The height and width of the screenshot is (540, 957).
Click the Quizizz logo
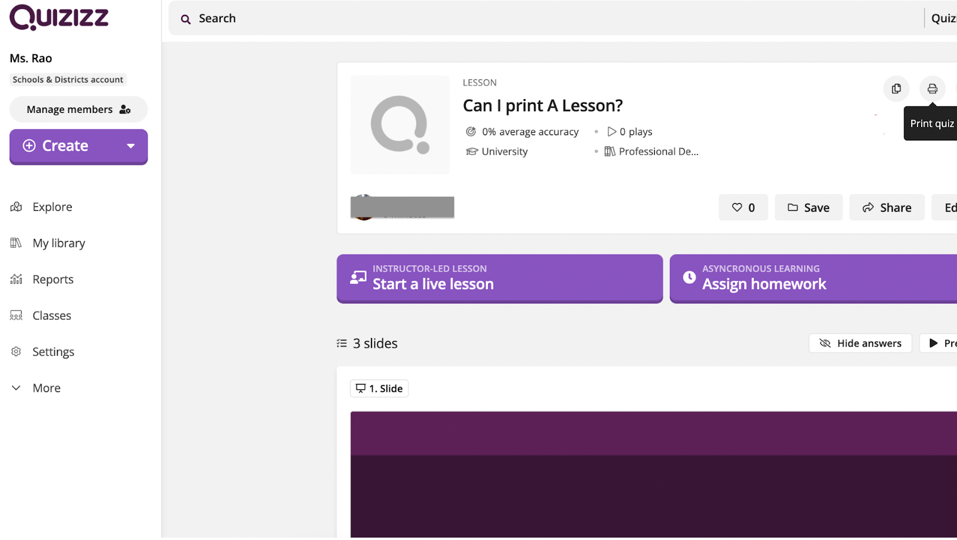59,17
